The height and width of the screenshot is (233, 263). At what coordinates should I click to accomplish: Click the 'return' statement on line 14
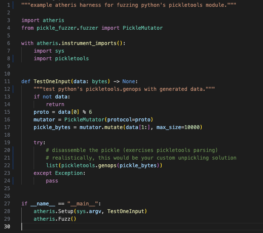[x=55, y=104]
